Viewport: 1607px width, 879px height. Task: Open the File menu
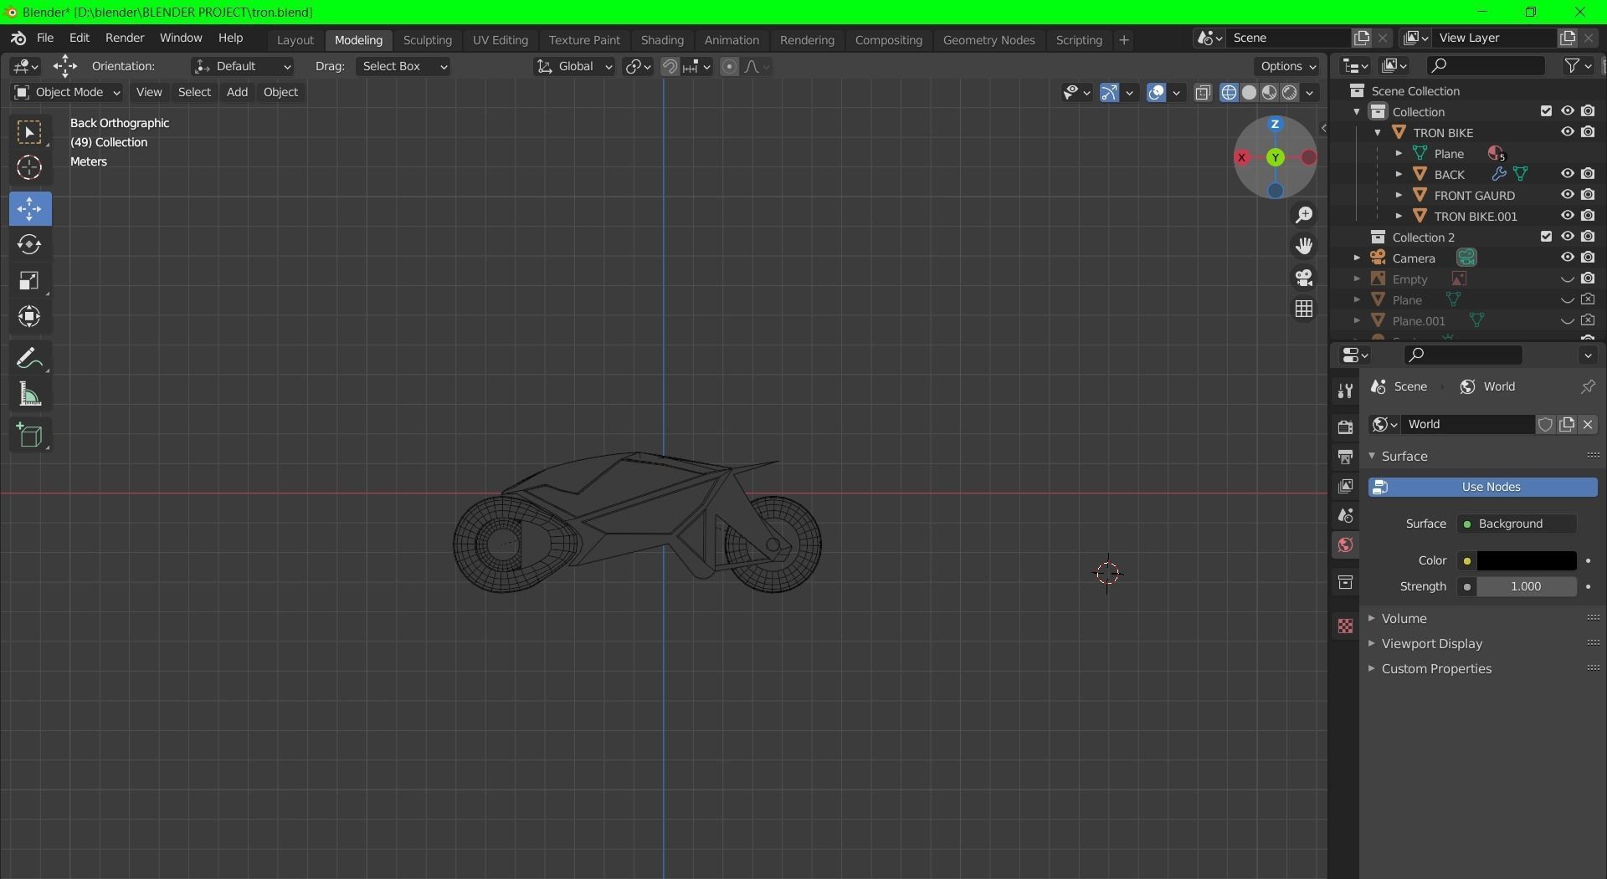pos(45,38)
